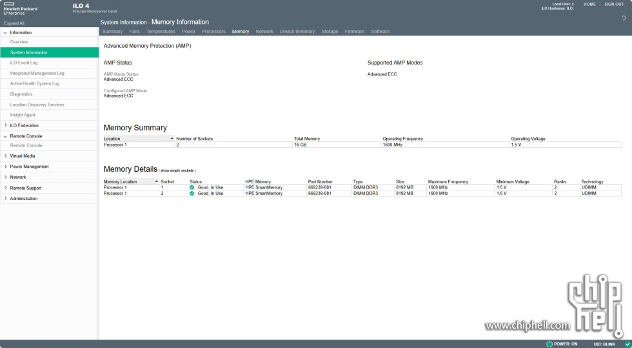This screenshot has width=632, height=348.
Task: Switch to the Software tab
Action: tap(380, 32)
